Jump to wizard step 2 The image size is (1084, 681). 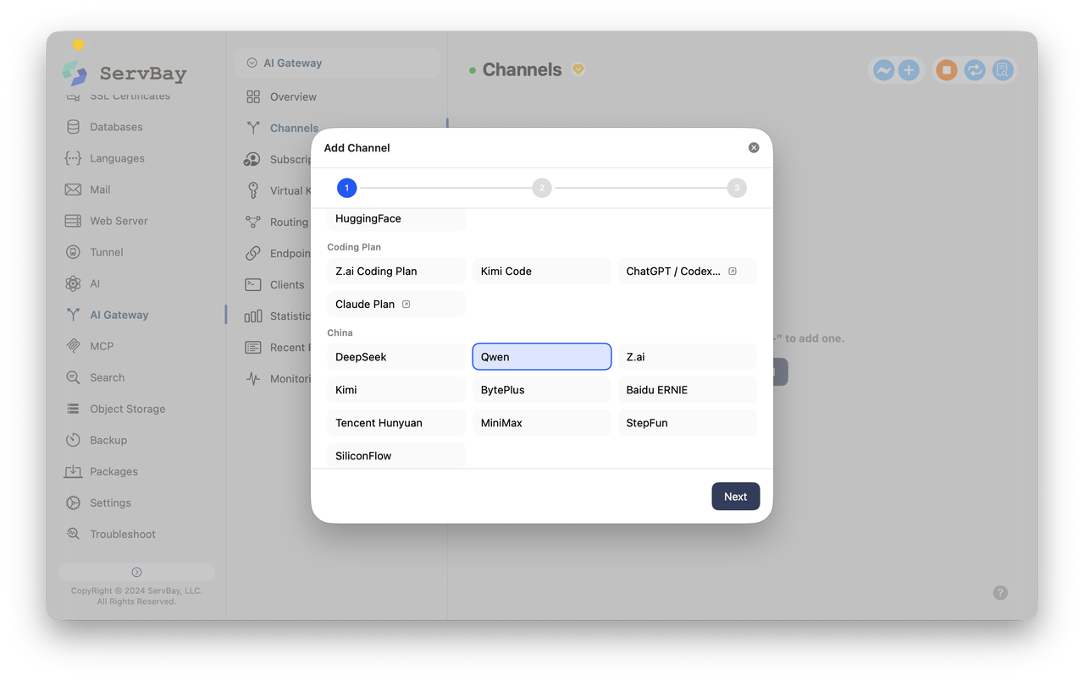tap(542, 188)
